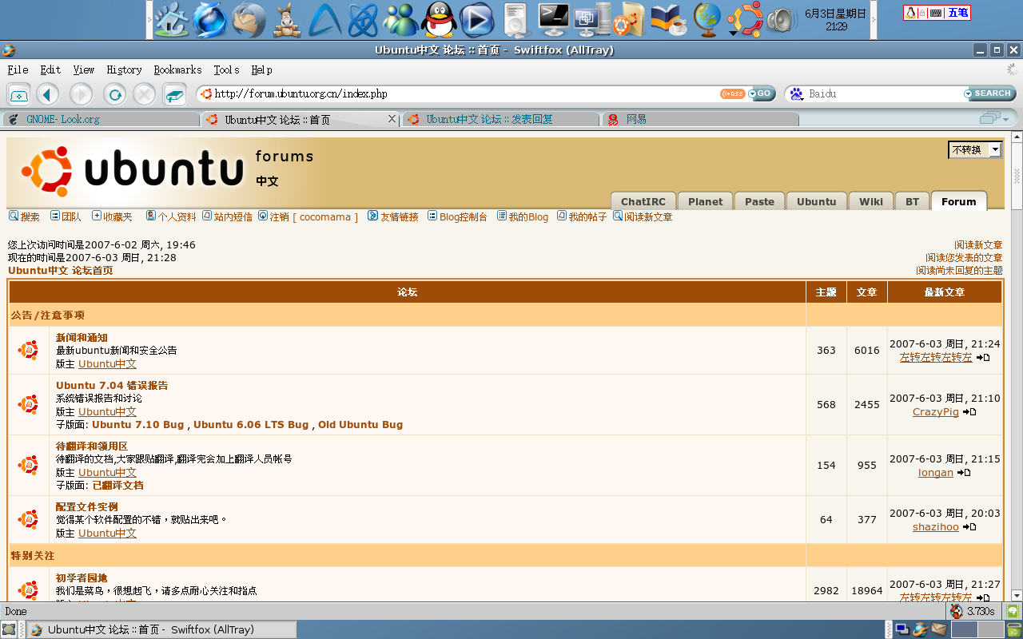Click the Ubuntu logo menu in the dock
This screenshot has height=639, width=1023.
(744, 20)
